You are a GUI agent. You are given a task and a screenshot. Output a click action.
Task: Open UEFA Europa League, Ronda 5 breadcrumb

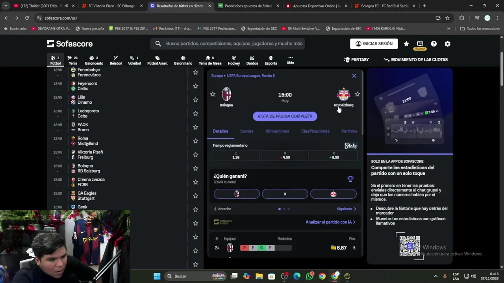[x=251, y=75]
